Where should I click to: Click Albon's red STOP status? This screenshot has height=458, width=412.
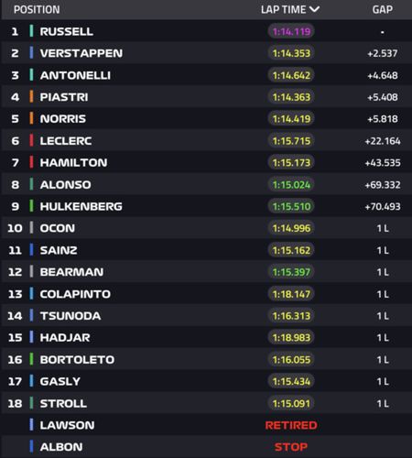coord(291,447)
